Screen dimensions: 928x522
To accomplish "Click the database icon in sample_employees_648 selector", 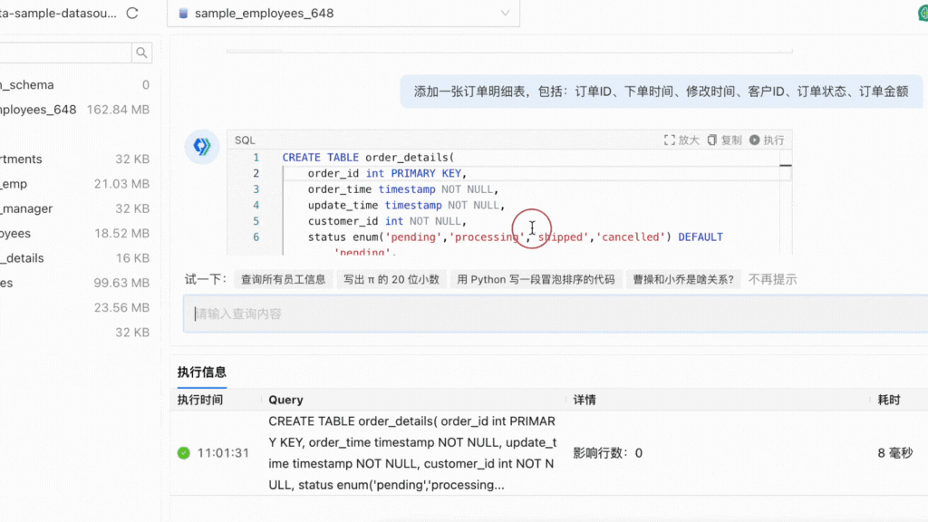I will 183,13.
